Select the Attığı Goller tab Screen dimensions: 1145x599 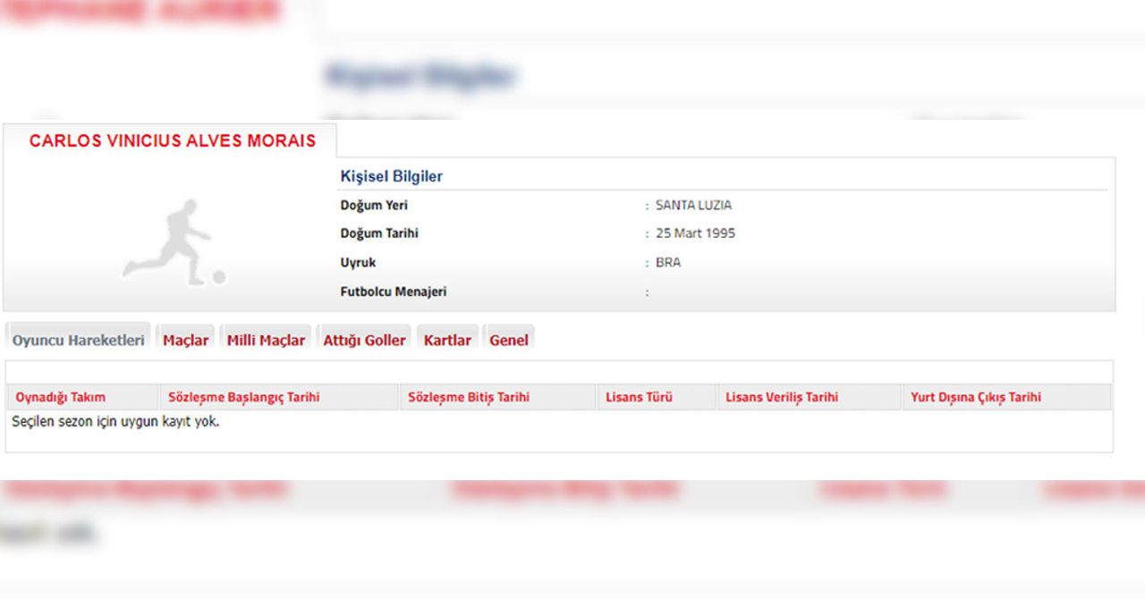[x=364, y=340]
